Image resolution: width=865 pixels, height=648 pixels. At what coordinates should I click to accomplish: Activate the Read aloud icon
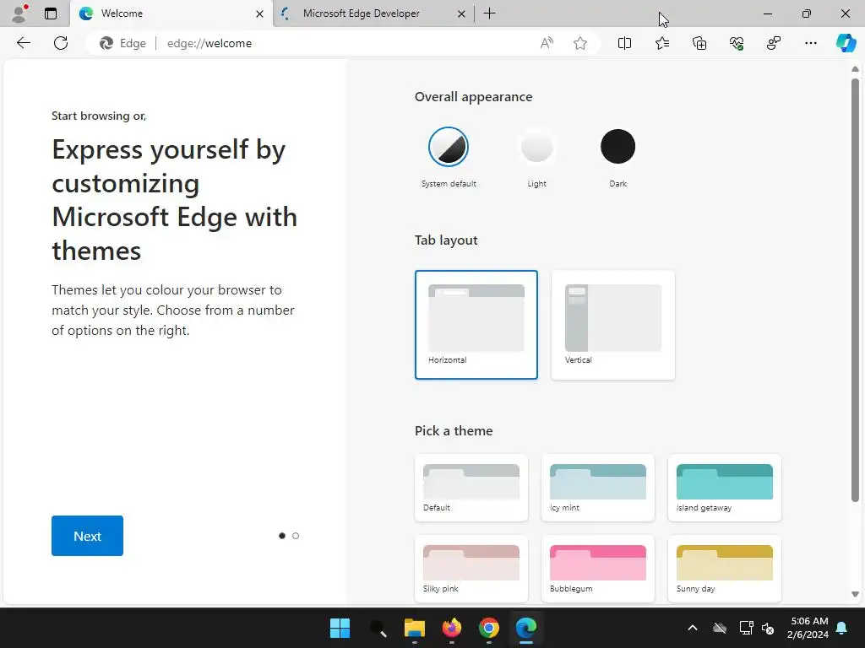coord(547,43)
